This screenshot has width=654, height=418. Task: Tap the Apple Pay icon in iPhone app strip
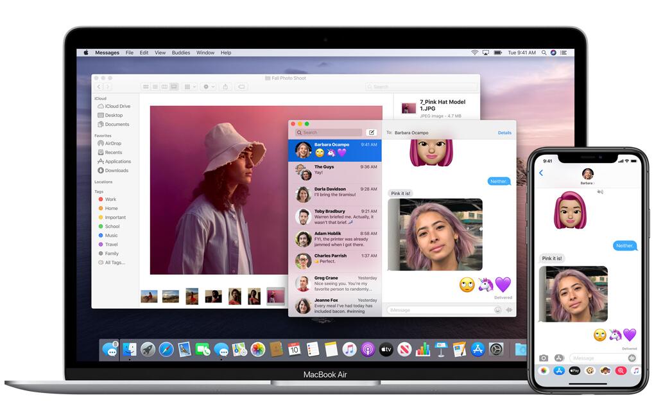point(574,370)
